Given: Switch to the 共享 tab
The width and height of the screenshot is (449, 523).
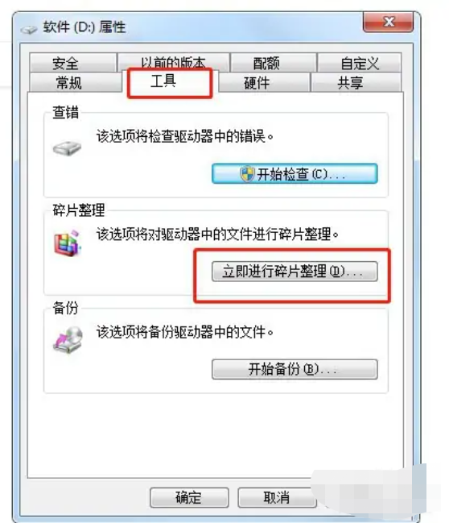Looking at the screenshot, I should click(356, 82).
